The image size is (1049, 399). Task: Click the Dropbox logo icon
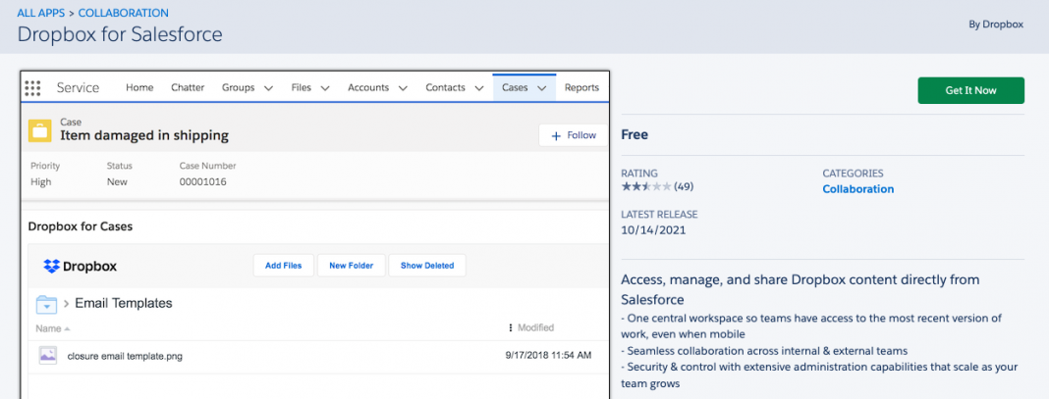pos(52,267)
